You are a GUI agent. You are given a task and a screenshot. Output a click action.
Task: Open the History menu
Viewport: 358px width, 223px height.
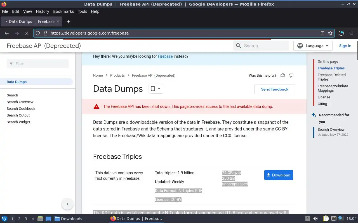point(43,11)
